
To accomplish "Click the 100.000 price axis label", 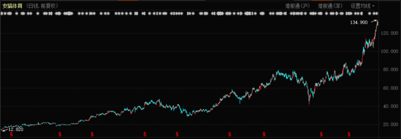I will (389, 52).
